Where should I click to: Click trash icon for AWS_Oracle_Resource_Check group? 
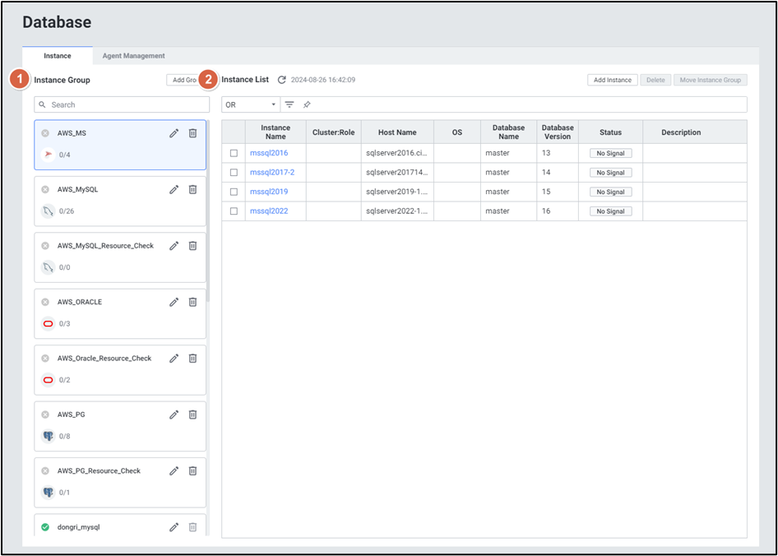[x=192, y=359]
